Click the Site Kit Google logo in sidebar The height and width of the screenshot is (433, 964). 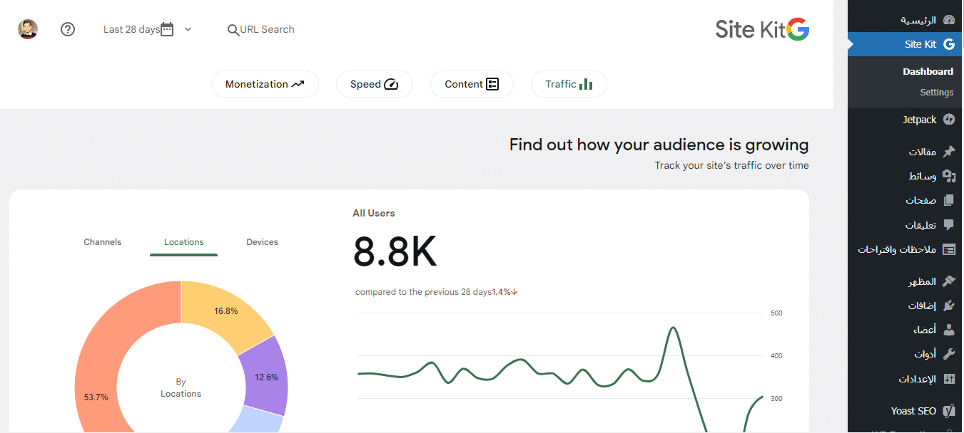click(x=948, y=44)
